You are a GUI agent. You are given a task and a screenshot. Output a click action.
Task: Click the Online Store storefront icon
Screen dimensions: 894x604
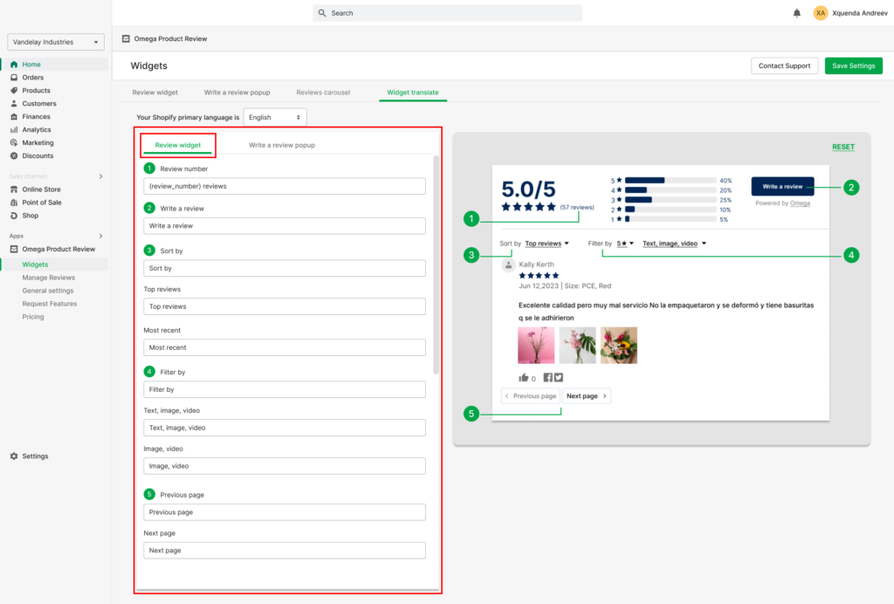[x=14, y=189]
